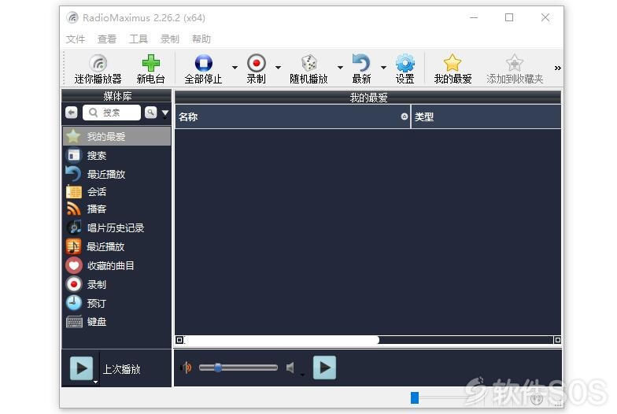
Task: Click into the 搜索 search input field
Action: click(112, 113)
